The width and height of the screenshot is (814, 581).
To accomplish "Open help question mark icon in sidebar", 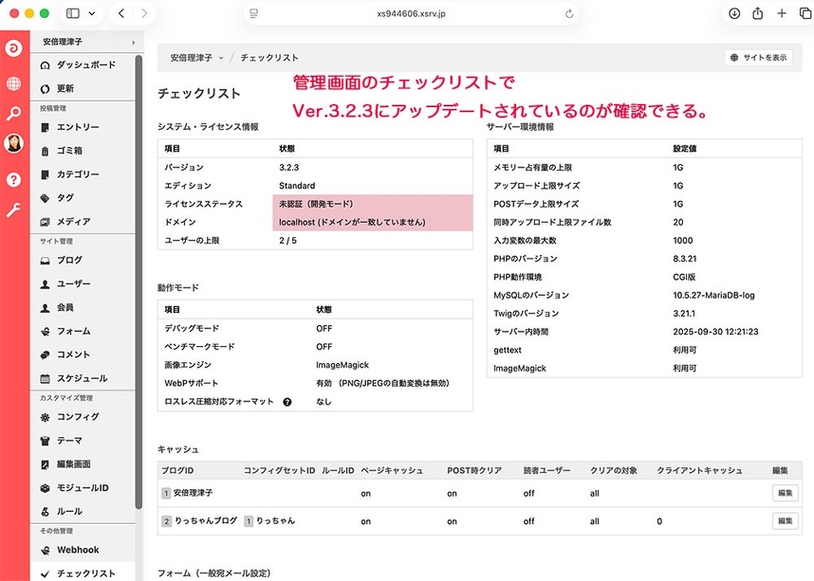I will 13,179.
